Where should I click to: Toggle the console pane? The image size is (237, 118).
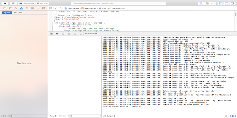coord(234,116)
